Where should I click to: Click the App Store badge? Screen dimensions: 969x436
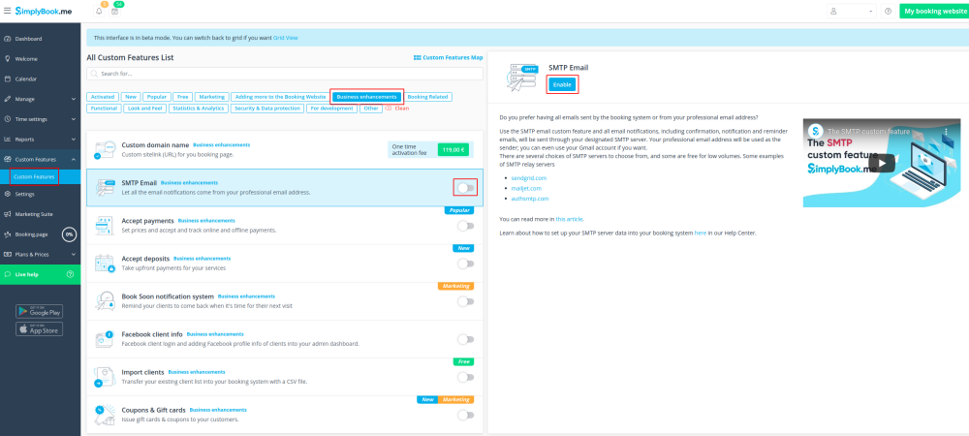tap(39, 329)
